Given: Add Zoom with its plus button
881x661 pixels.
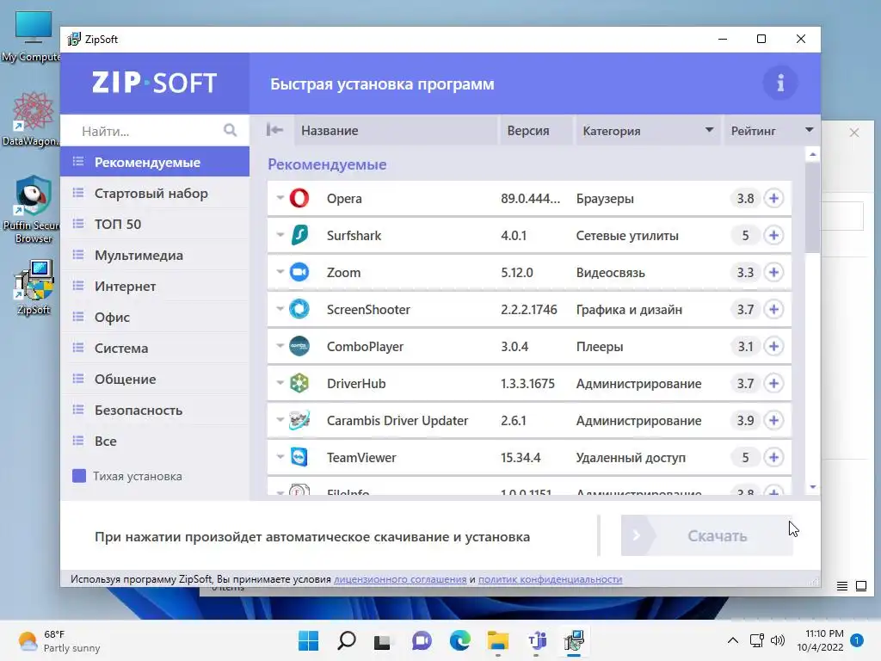Looking at the screenshot, I should click(773, 273).
